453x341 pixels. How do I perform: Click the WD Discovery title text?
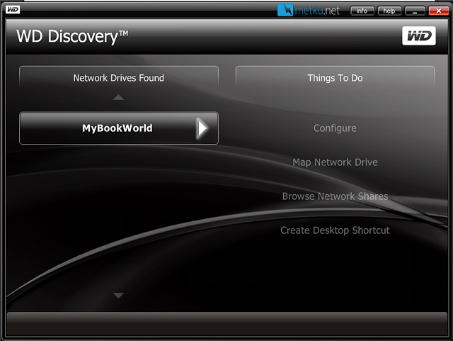pyautogui.click(x=72, y=36)
